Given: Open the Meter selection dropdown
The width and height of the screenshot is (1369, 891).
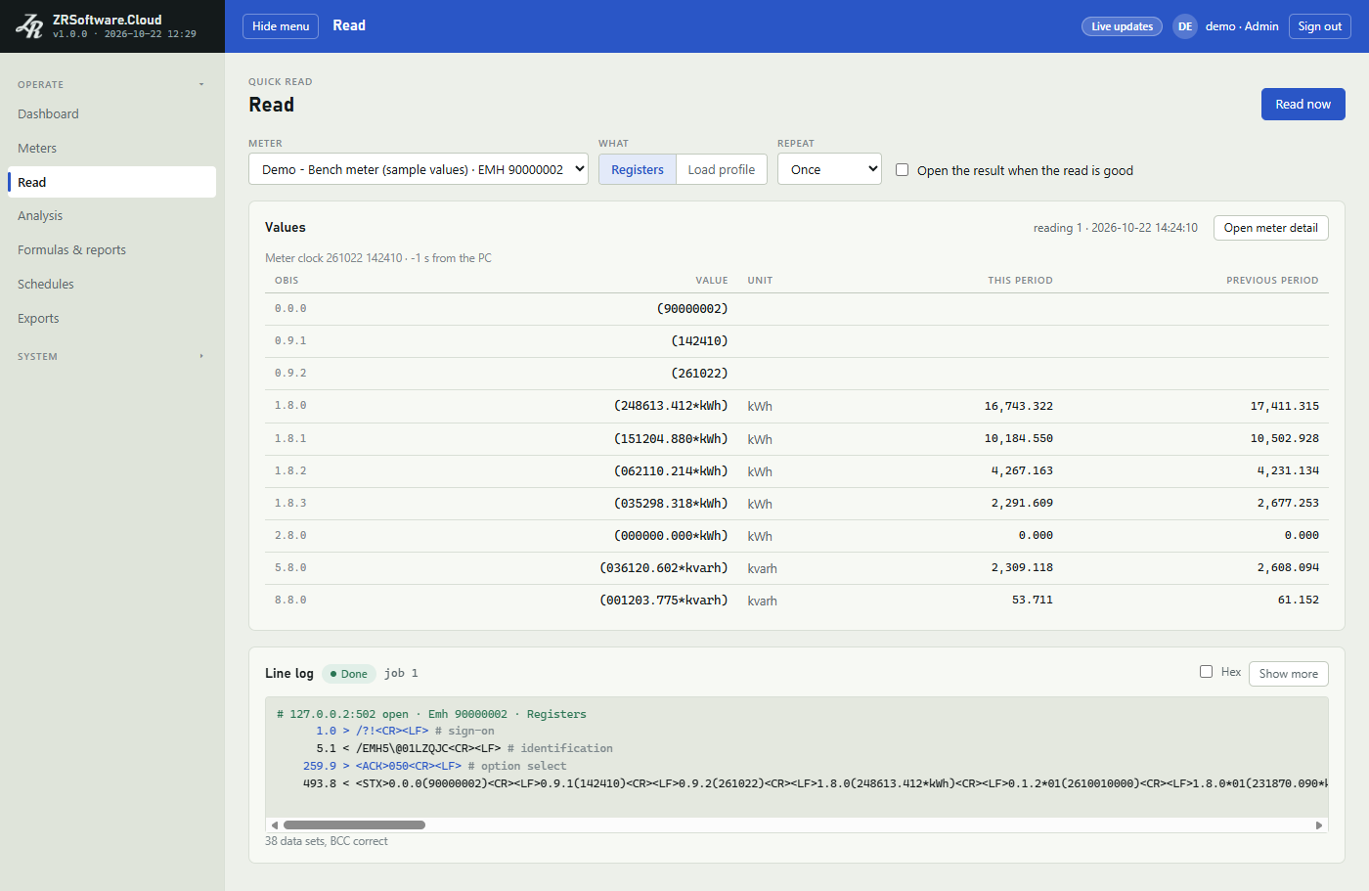Looking at the screenshot, I should [419, 169].
